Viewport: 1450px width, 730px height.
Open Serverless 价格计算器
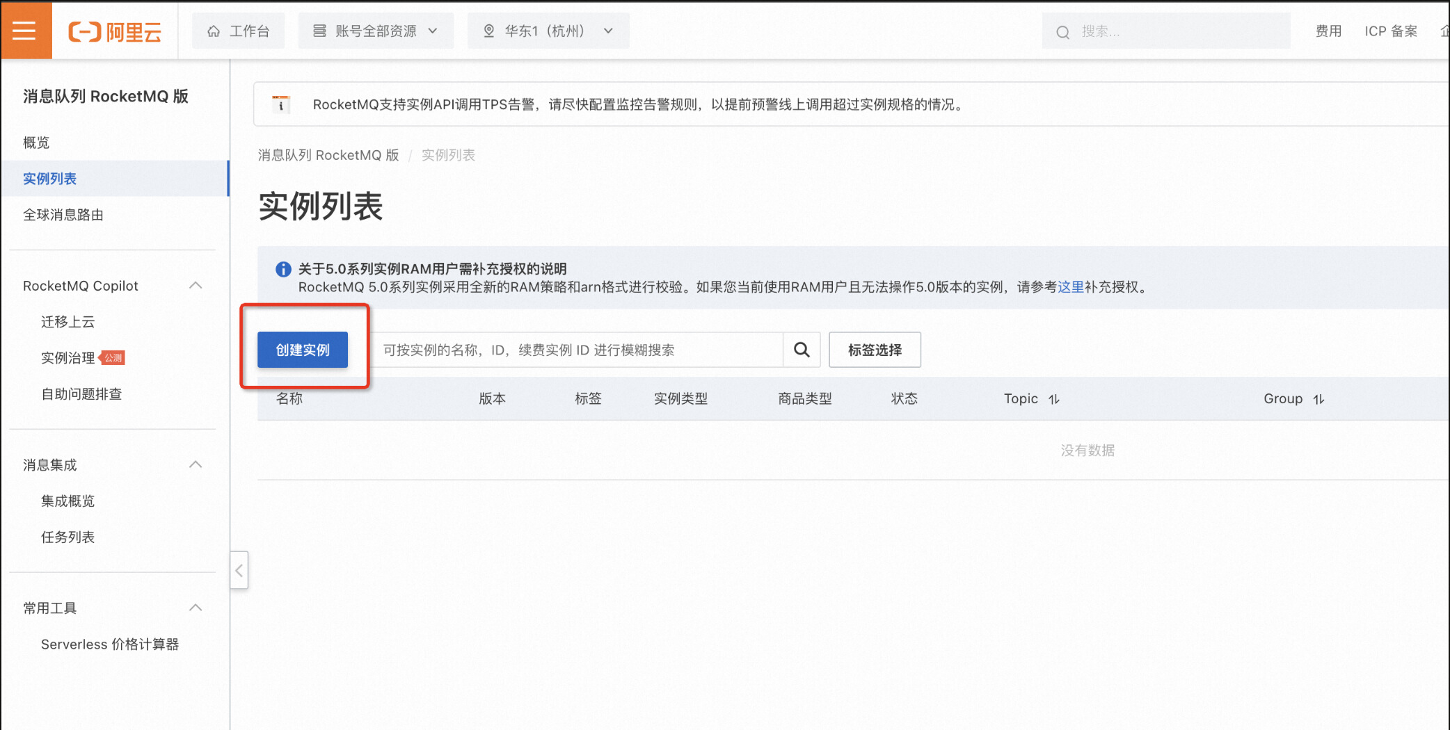(110, 644)
